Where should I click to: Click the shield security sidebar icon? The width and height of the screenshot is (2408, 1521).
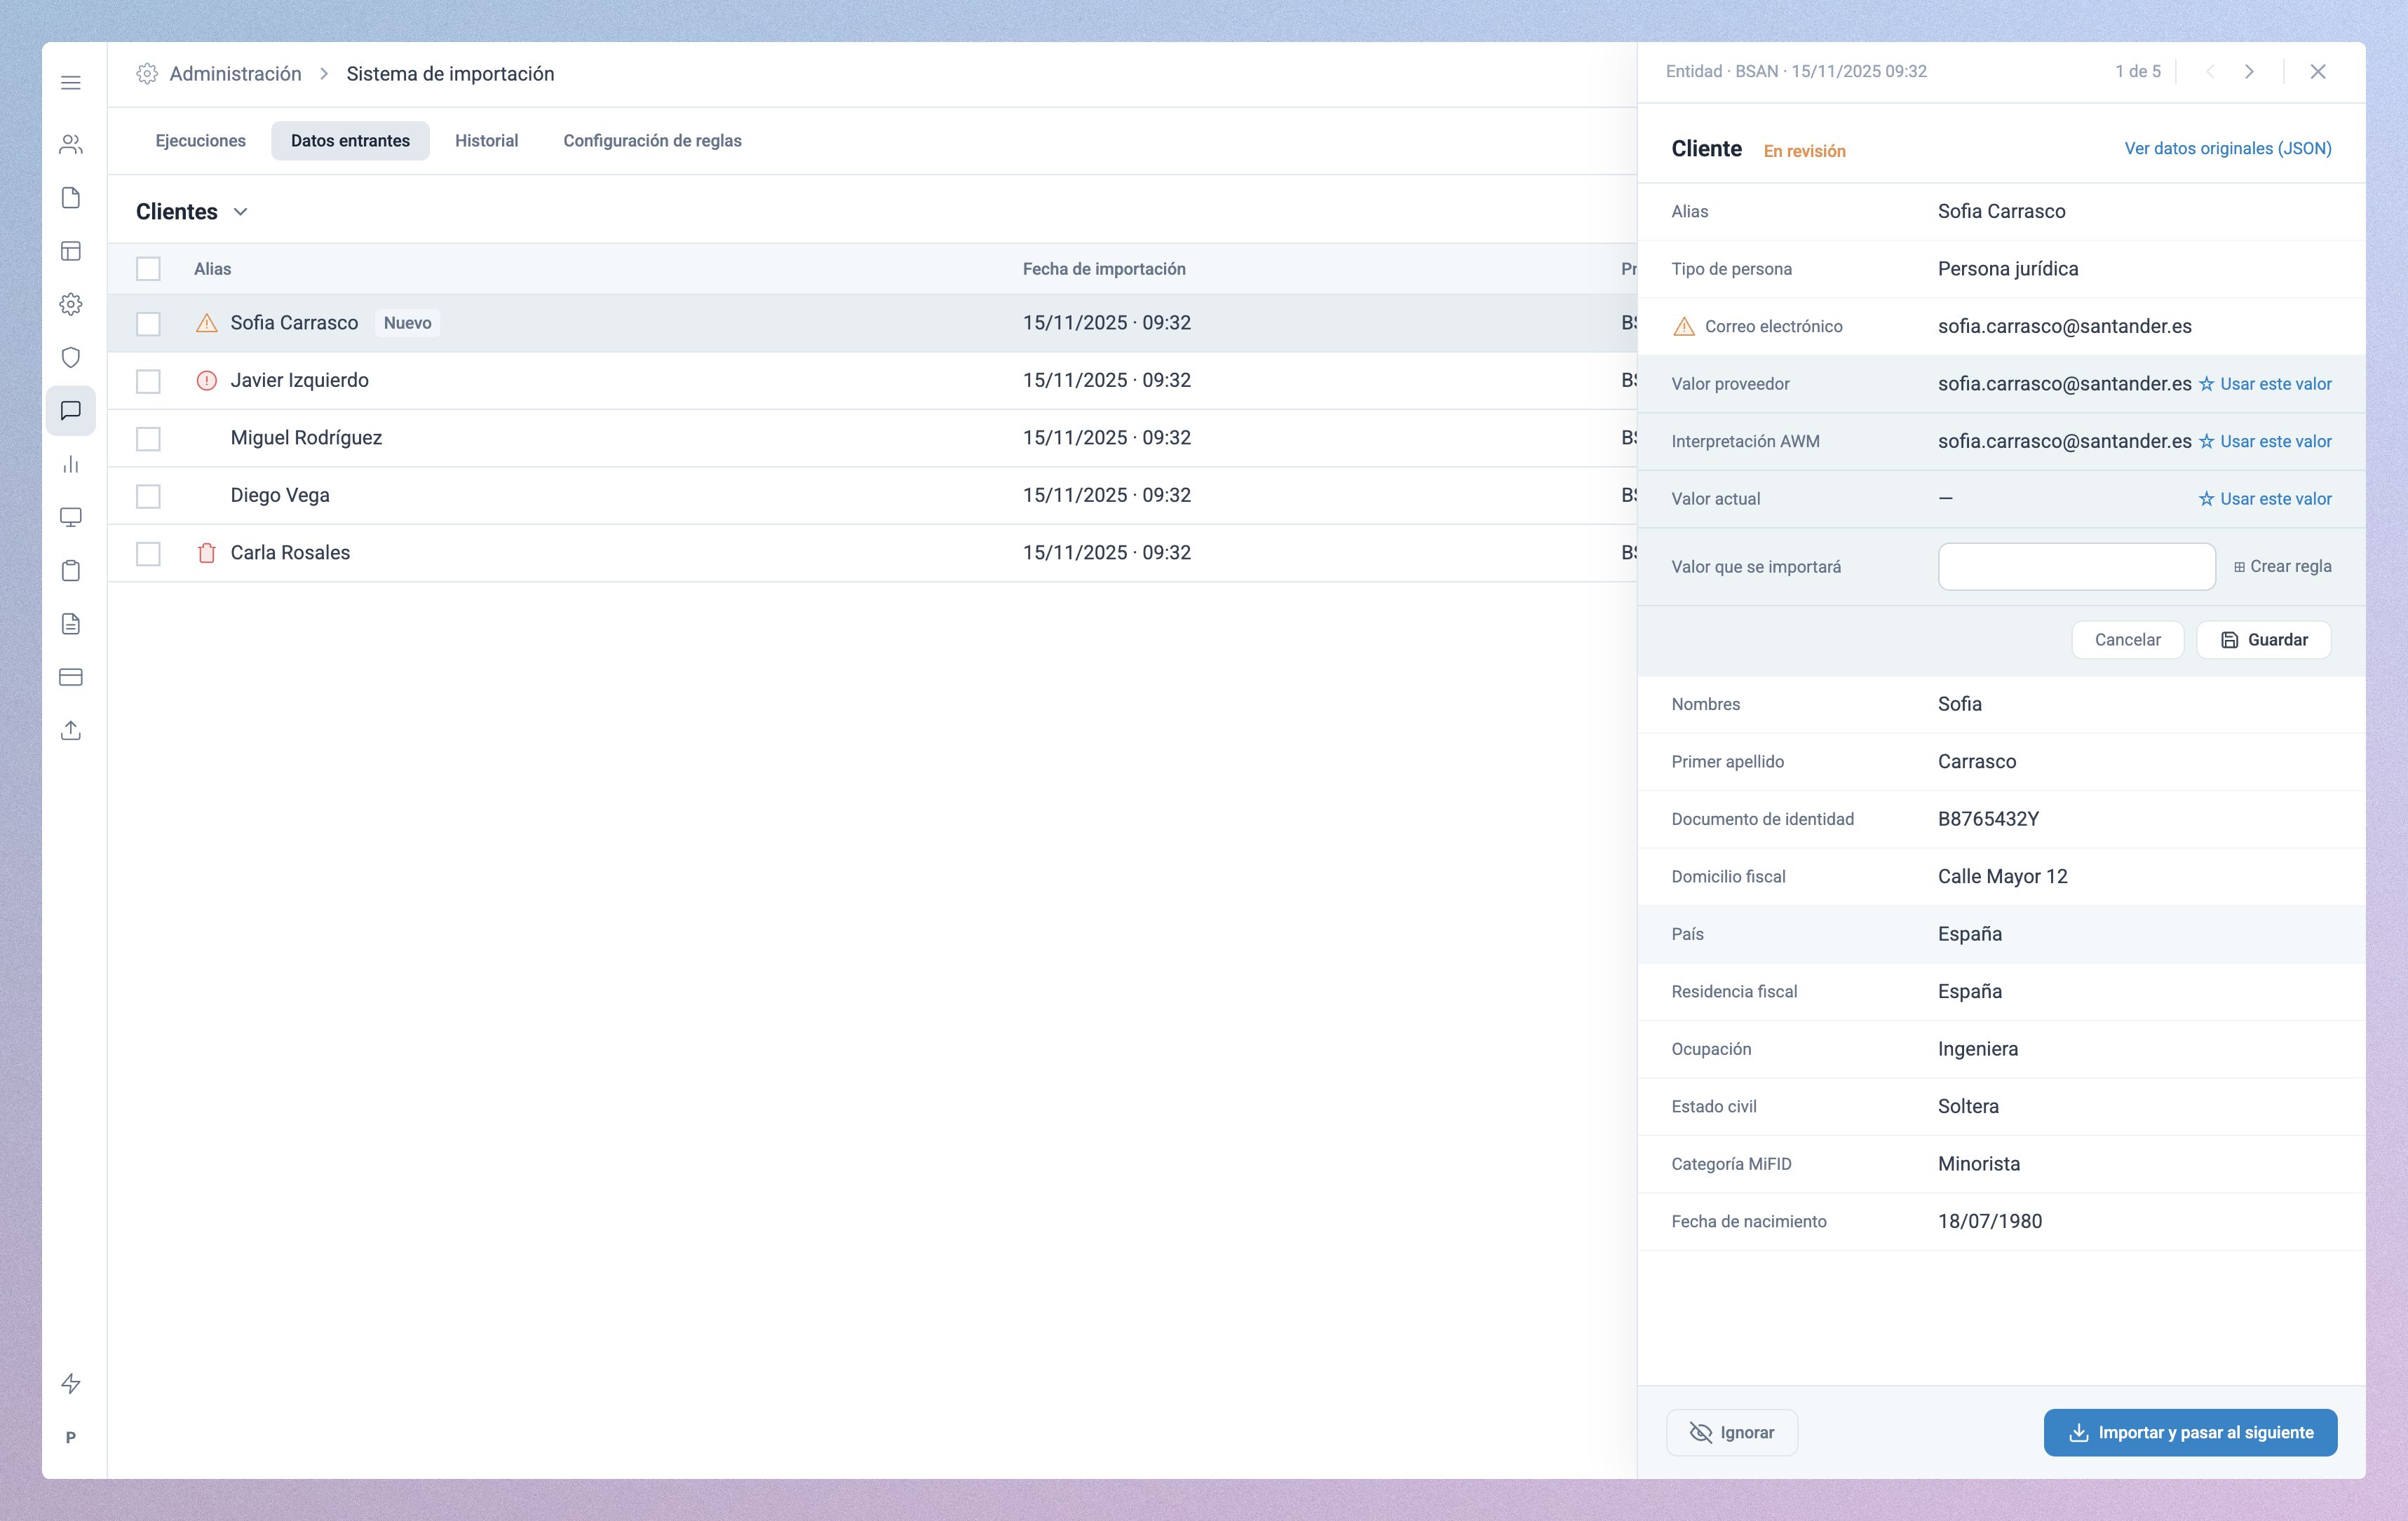pyautogui.click(x=71, y=357)
